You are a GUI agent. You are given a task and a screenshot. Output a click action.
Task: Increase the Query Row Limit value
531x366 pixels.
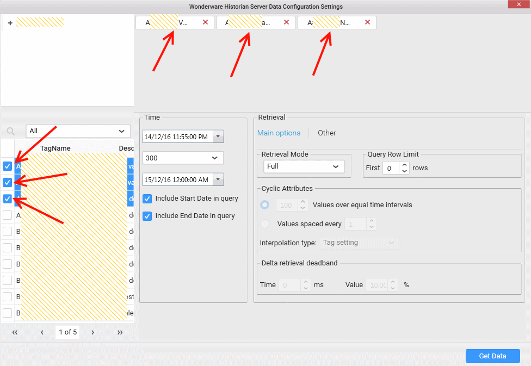404,165
